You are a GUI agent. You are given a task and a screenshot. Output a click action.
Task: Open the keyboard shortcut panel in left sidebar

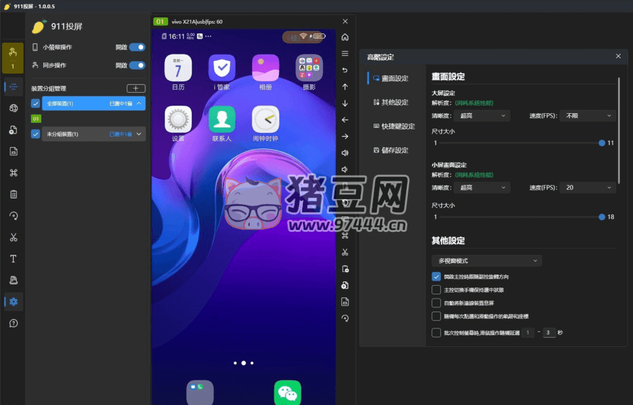[x=12, y=173]
